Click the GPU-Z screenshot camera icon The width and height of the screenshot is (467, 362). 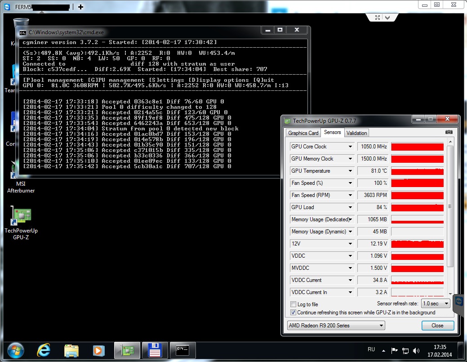[x=449, y=132]
